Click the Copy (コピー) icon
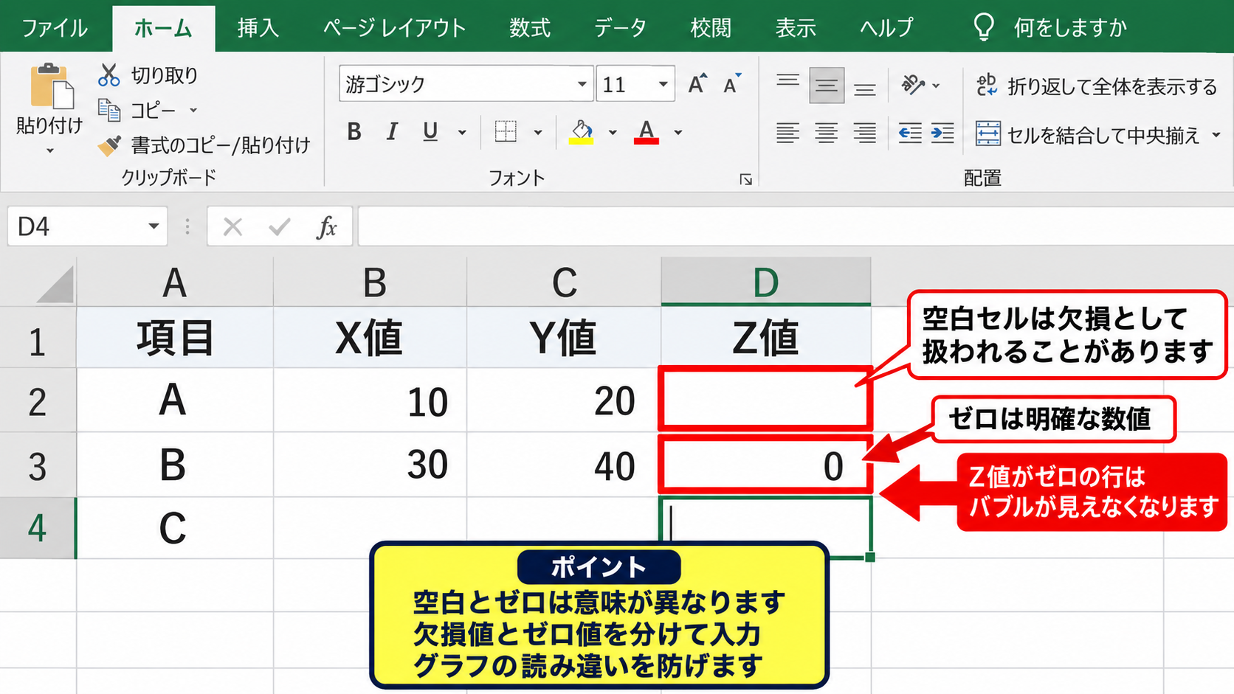1234x694 pixels. [109, 110]
